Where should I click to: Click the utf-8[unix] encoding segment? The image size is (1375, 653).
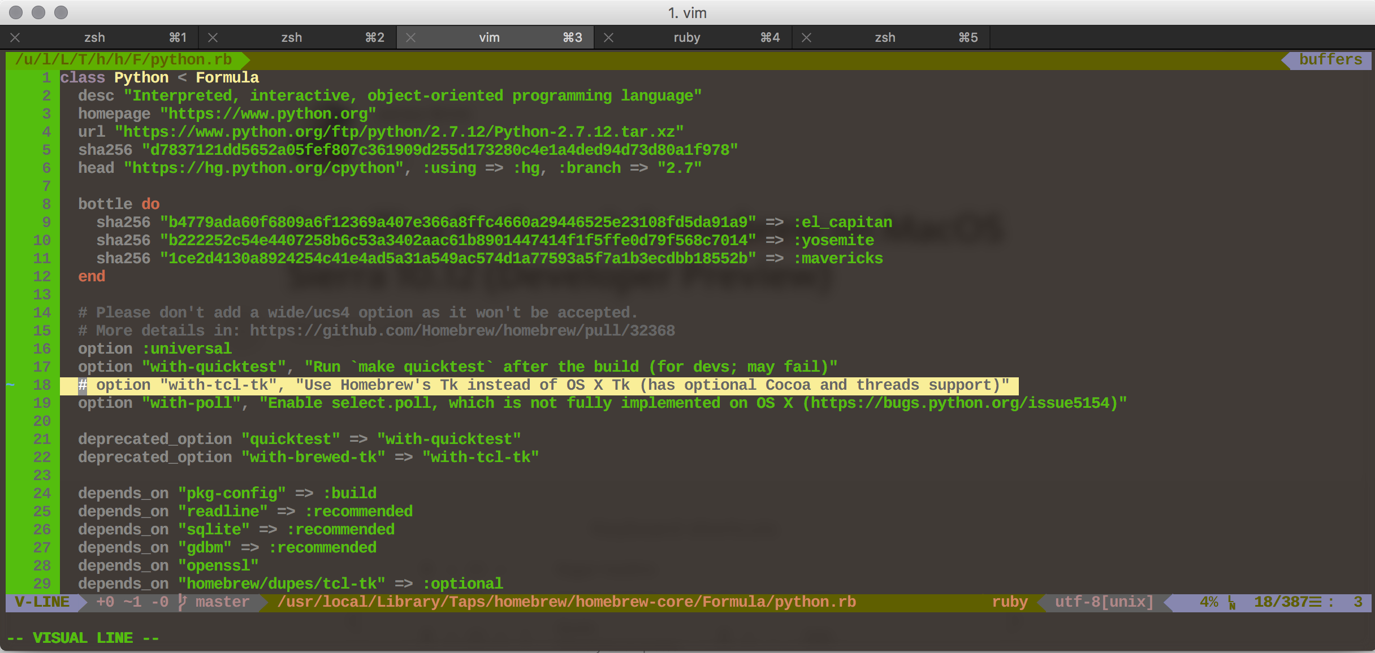1104,602
